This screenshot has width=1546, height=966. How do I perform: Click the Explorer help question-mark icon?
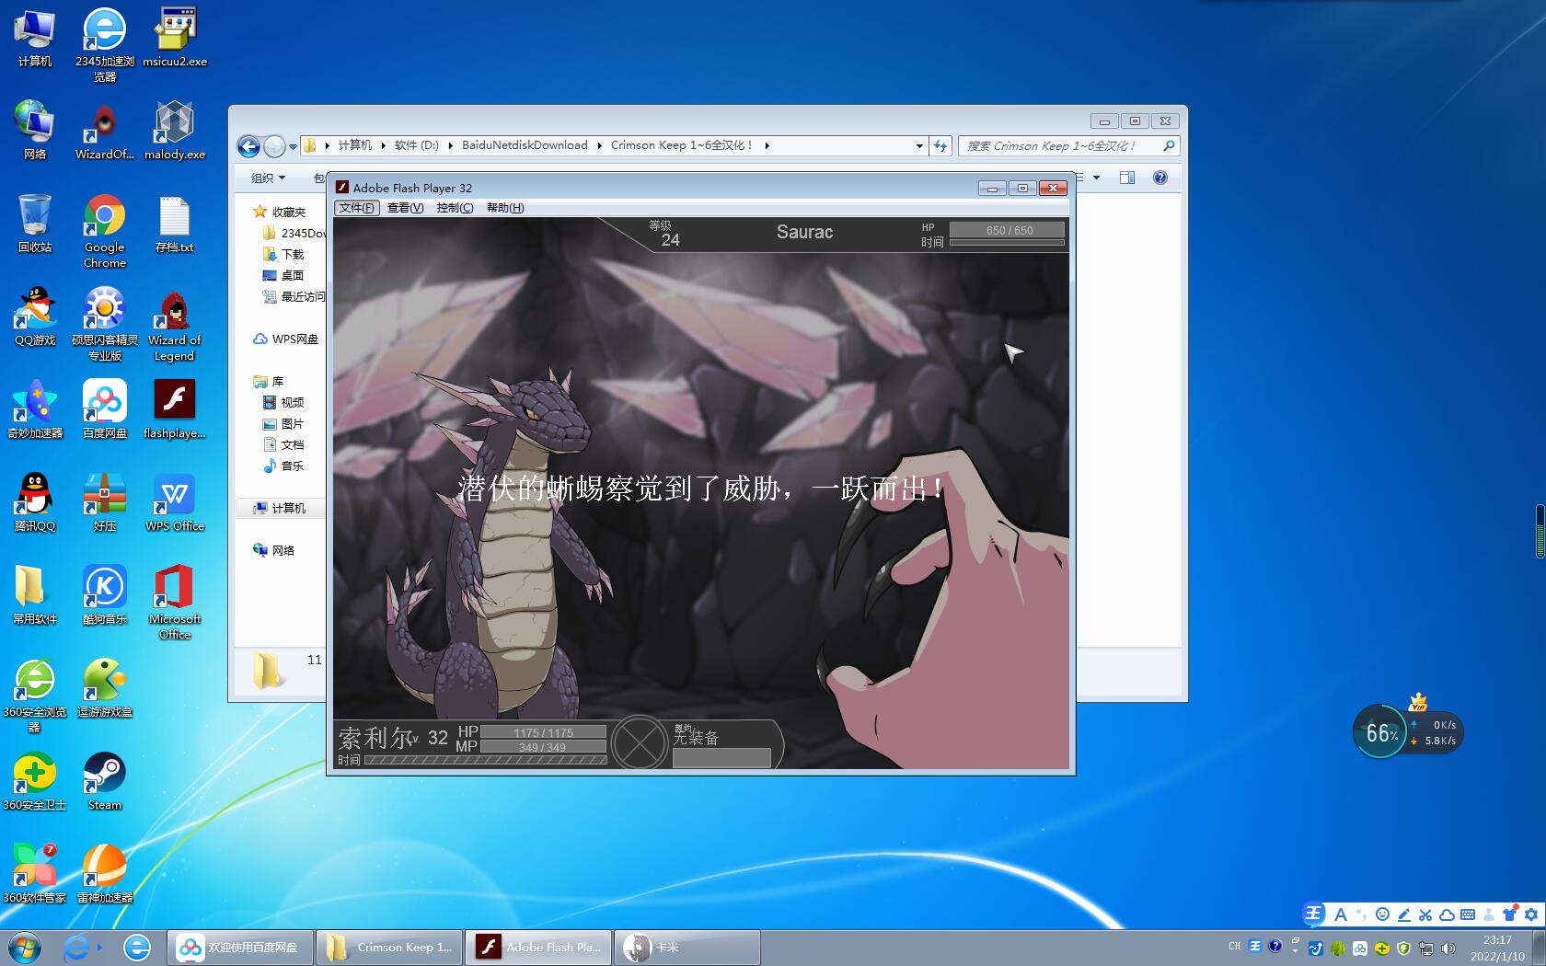(x=1159, y=178)
